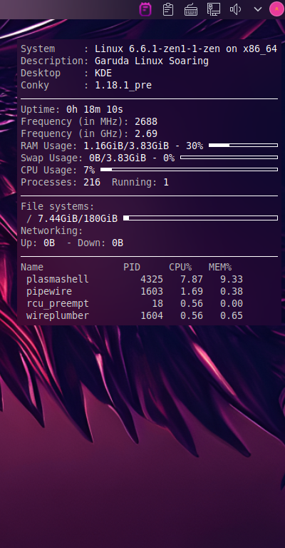
Task: Open the audio volume tray icon
Action: 235,9
